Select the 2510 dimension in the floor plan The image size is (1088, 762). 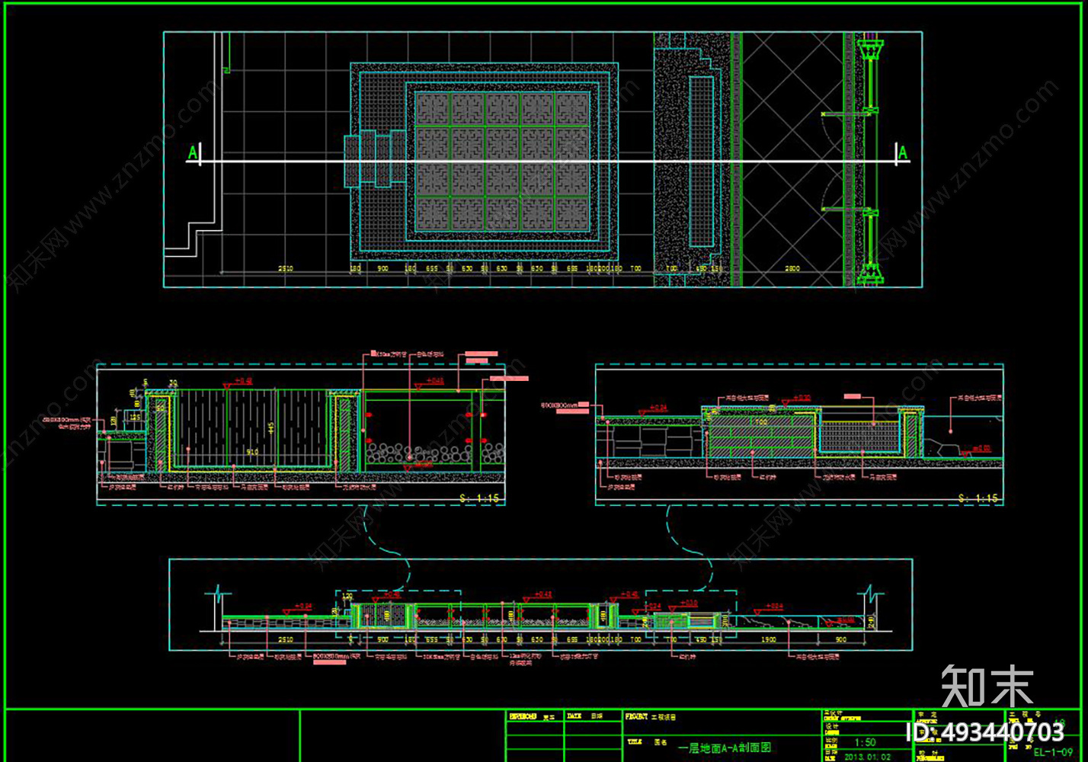(x=285, y=269)
